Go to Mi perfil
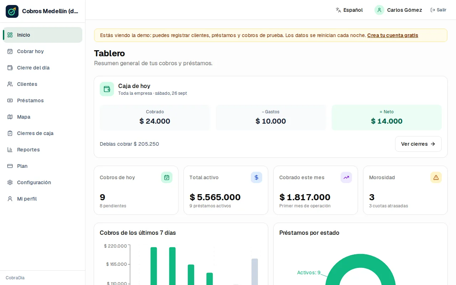Viewport: 456px width, 285px height. [43, 199]
